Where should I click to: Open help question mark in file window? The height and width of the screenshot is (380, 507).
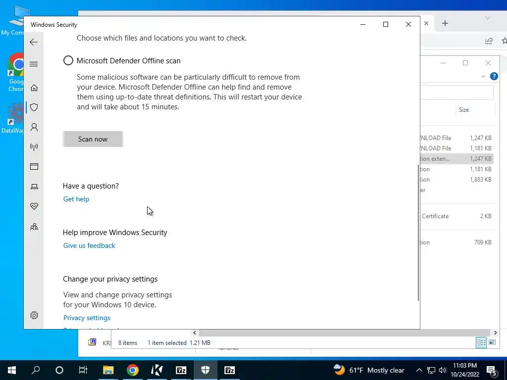pos(494,76)
